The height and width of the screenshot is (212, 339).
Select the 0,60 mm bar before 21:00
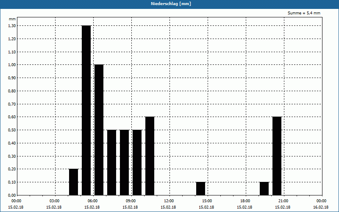[x=277, y=156]
